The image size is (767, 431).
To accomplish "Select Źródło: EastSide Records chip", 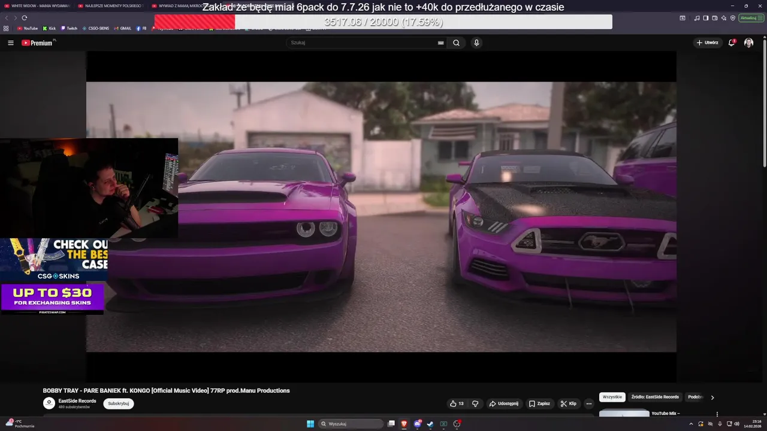I will tap(655, 397).
